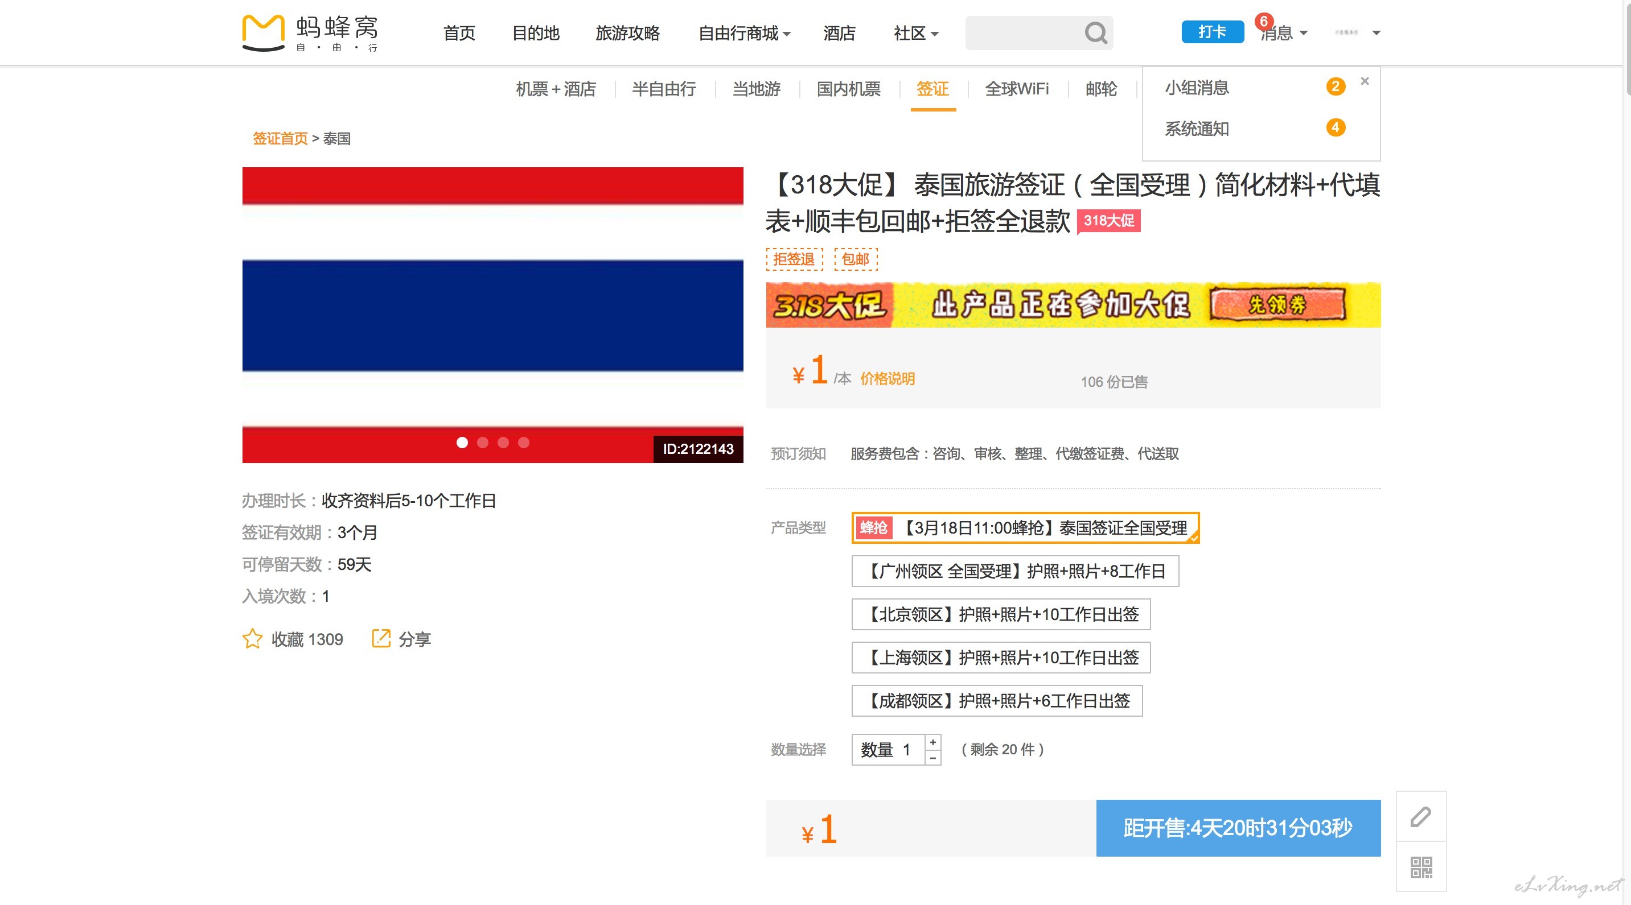Expand the 社区 dropdown menu
This screenshot has width=1631, height=905.
(915, 33)
